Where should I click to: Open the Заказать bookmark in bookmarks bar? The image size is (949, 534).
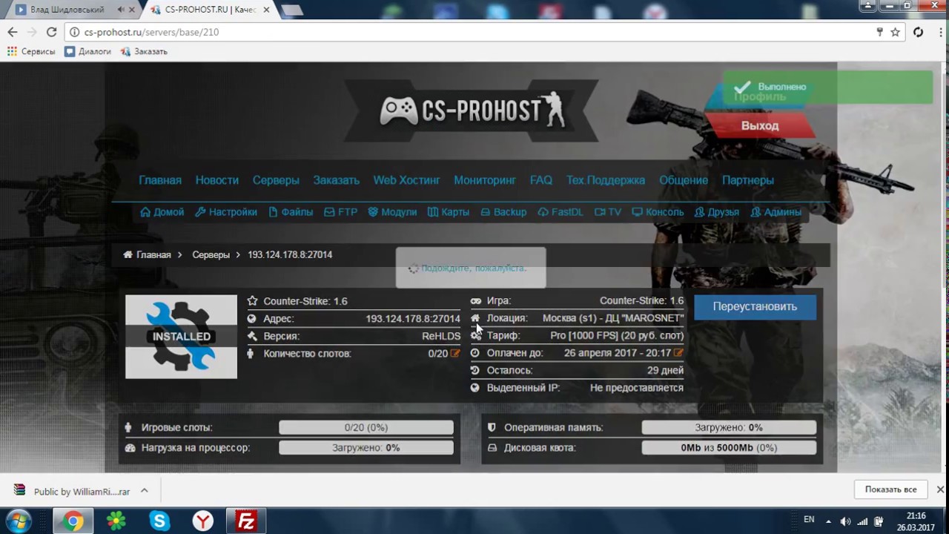(x=144, y=51)
